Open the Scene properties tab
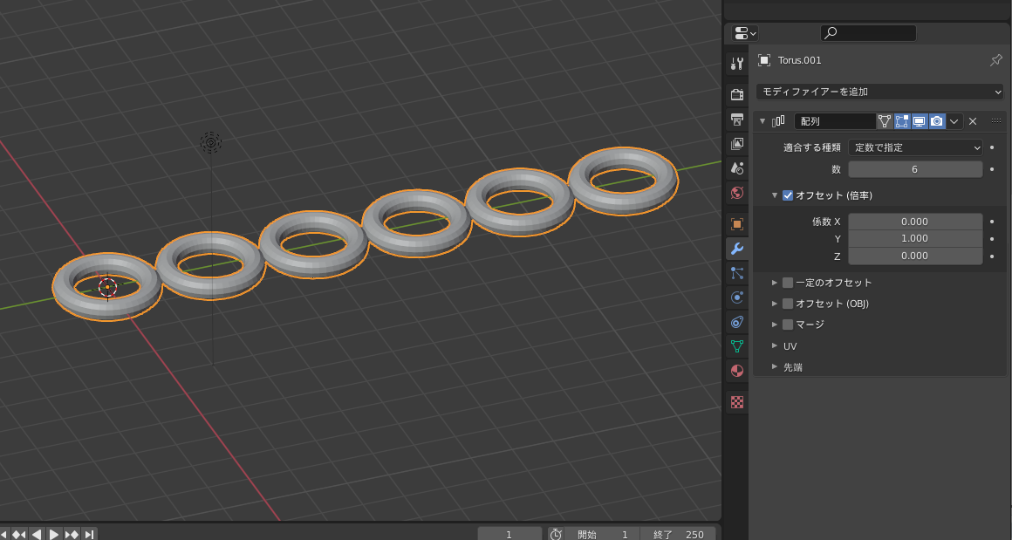Screen dimensions: 1012x540 coord(736,168)
